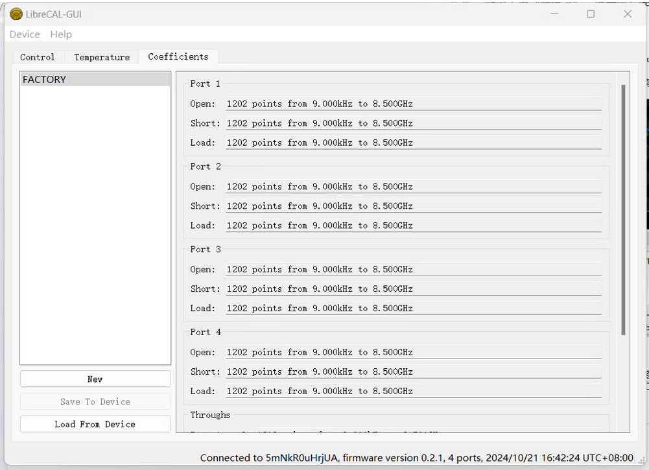649x470 pixels.
Task: Open the Help menu
Action: click(61, 34)
